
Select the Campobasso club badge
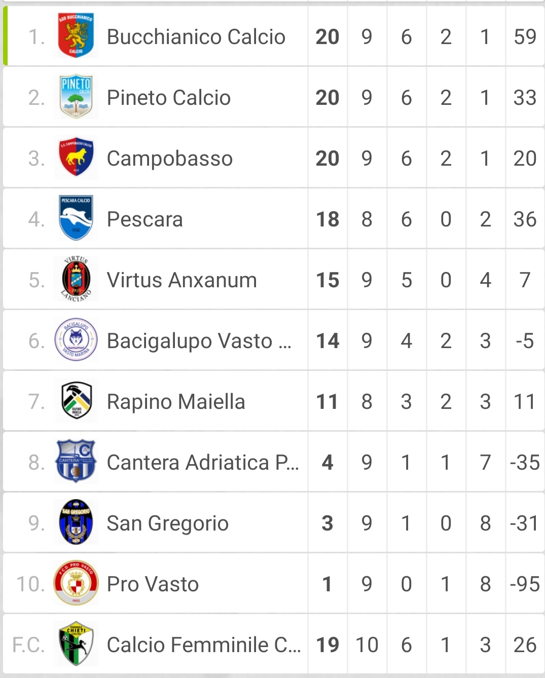click(76, 158)
